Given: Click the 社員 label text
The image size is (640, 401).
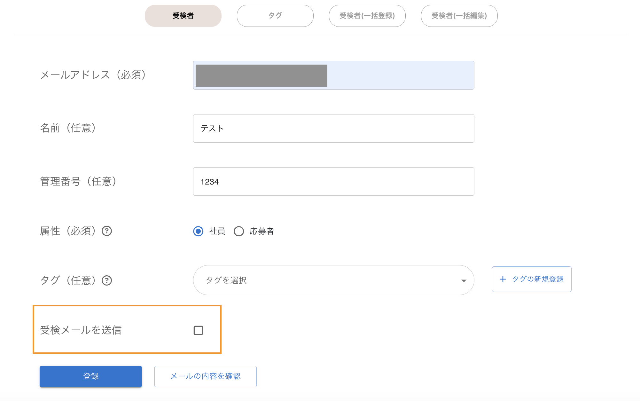Looking at the screenshot, I should pos(217,231).
